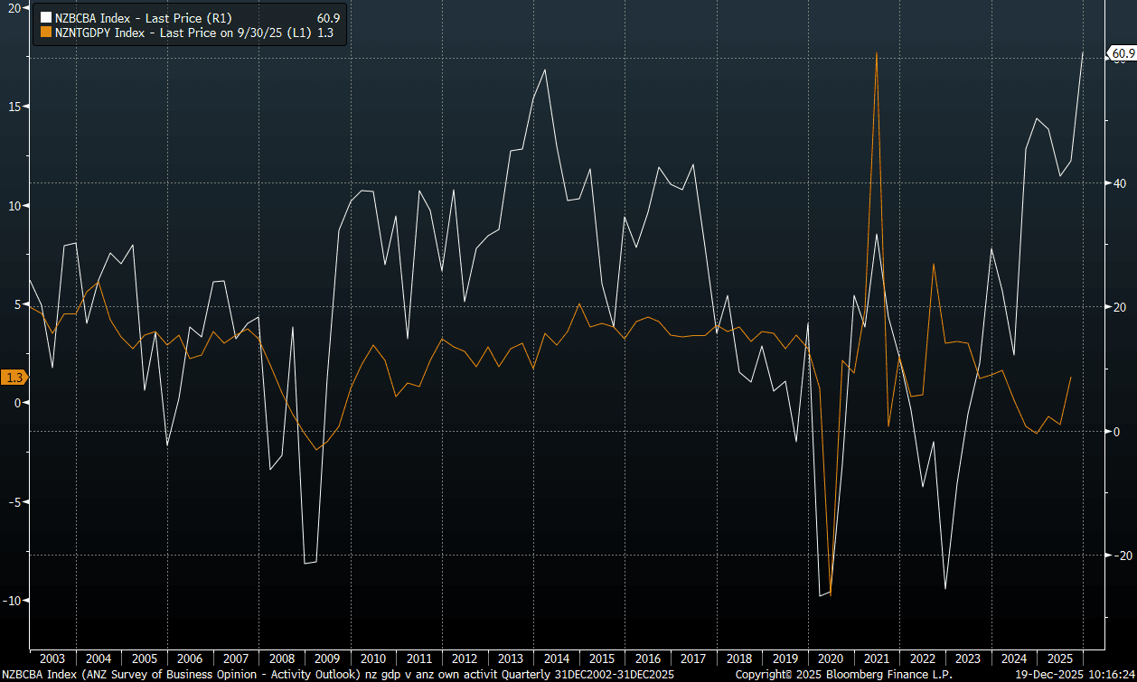Click the 40 tick on right axis
Image resolution: width=1137 pixels, height=682 pixels.
click(x=1119, y=183)
